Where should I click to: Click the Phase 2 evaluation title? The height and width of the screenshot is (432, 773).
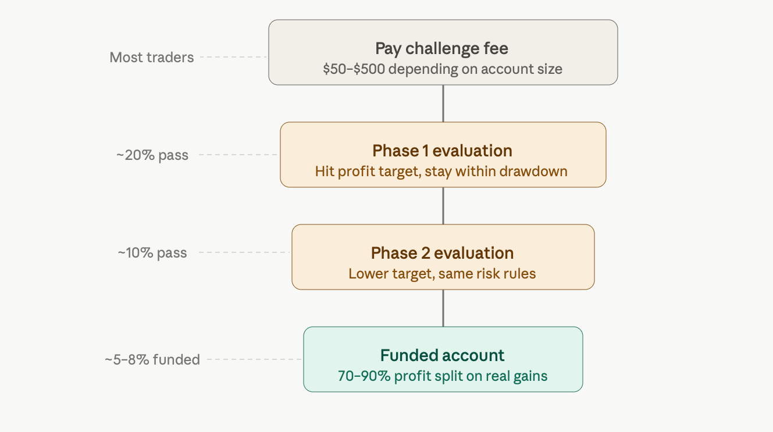click(x=443, y=253)
